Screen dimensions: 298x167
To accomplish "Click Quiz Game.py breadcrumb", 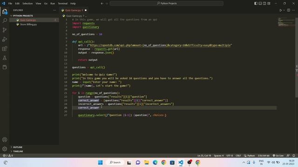I will tap(74, 16).
